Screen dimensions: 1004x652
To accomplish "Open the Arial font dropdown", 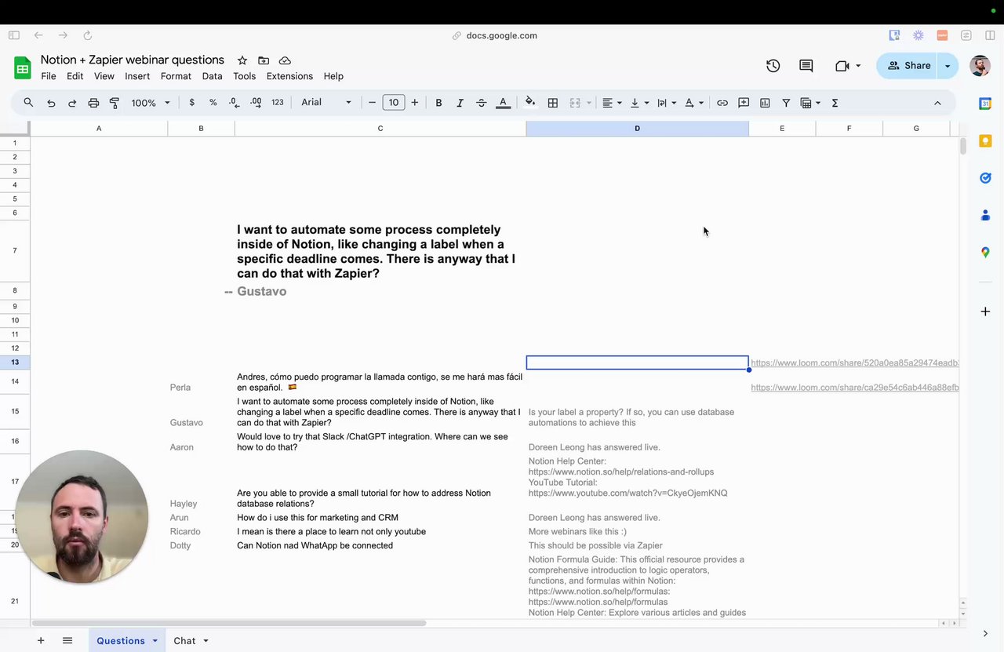I will coord(326,103).
